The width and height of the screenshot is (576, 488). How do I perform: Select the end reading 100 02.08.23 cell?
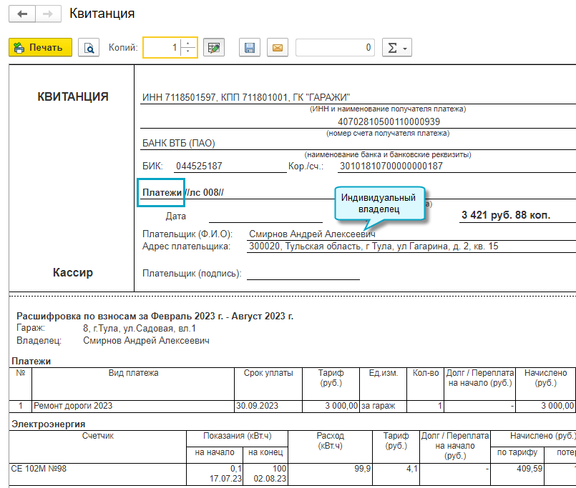[x=265, y=474]
